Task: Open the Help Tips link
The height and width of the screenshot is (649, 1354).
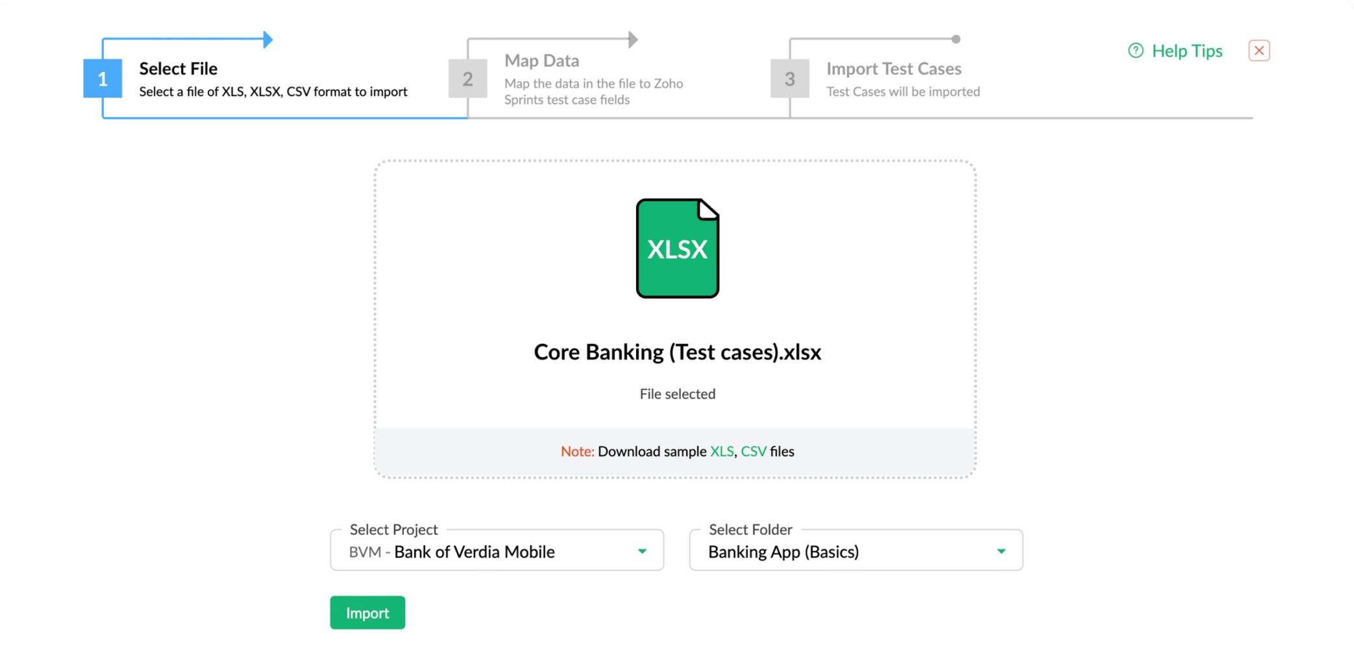Action: click(x=1187, y=51)
